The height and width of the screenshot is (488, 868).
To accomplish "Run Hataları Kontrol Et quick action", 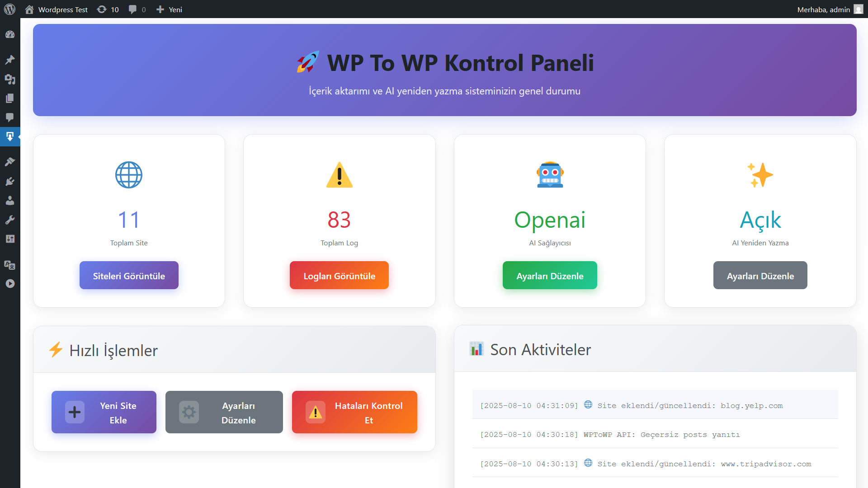I will [354, 412].
